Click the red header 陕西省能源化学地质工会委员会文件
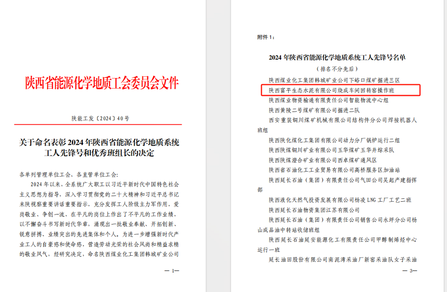Viewport: 447px width, 292px height. (x=102, y=82)
